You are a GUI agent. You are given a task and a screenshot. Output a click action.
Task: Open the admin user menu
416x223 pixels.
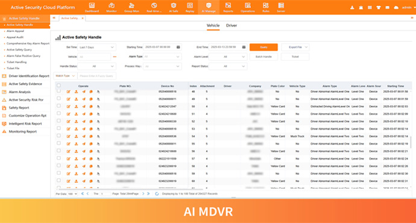click(x=409, y=7)
